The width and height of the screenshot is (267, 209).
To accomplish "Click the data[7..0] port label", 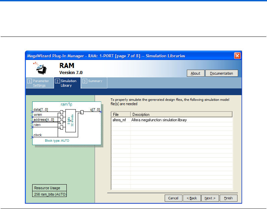I will 41,110.
